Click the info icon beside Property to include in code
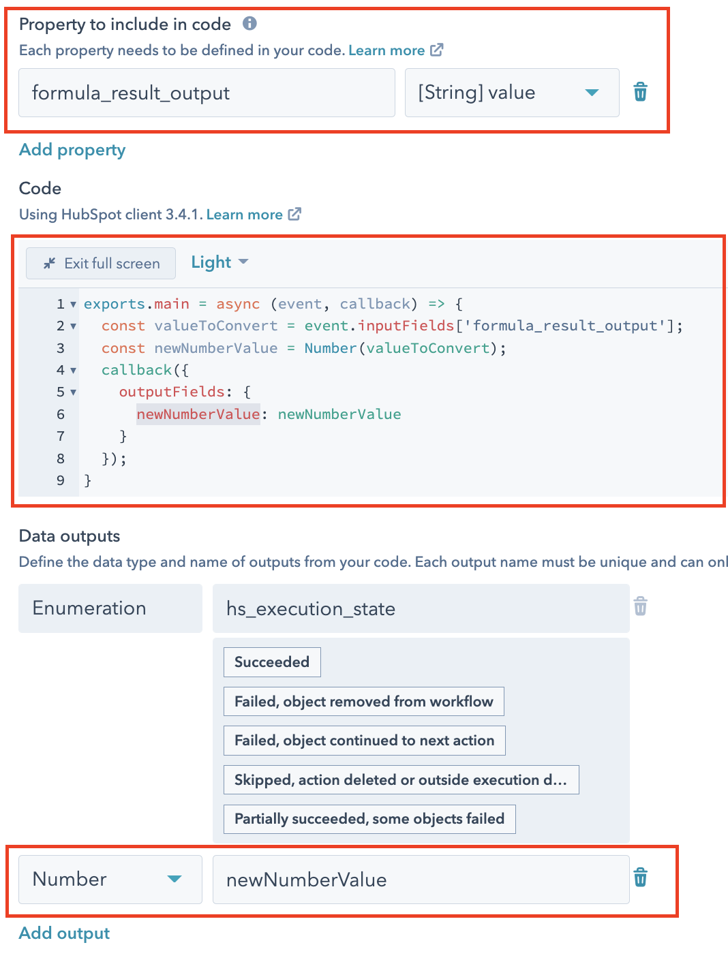The image size is (728, 962). [x=249, y=24]
